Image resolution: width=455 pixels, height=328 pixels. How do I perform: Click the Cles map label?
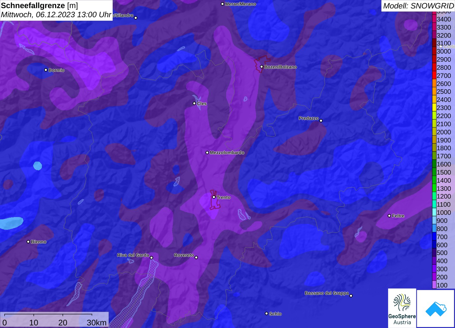point(202,104)
